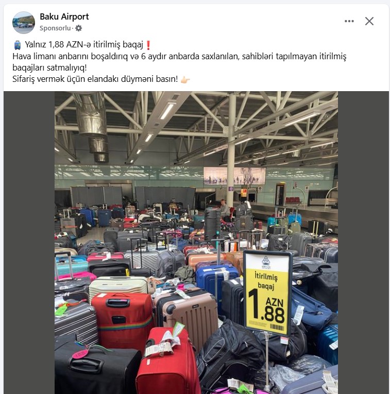Click the 'Hava limanı anbarını boşaldırıq' paragraph
This screenshot has height=394, width=390.
tap(179, 62)
